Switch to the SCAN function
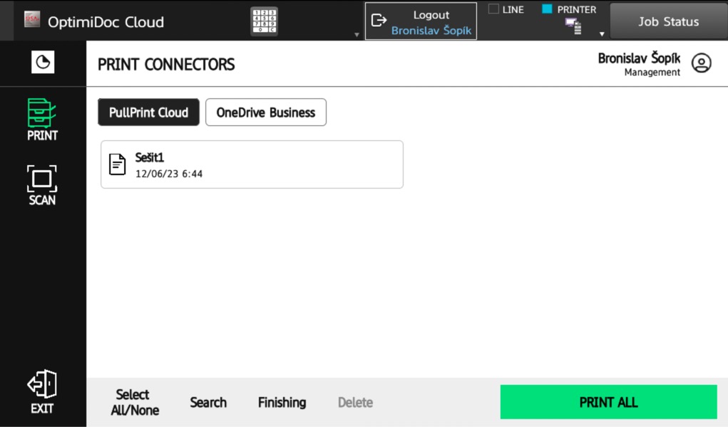The image size is (728, 427). pos(42,184)
